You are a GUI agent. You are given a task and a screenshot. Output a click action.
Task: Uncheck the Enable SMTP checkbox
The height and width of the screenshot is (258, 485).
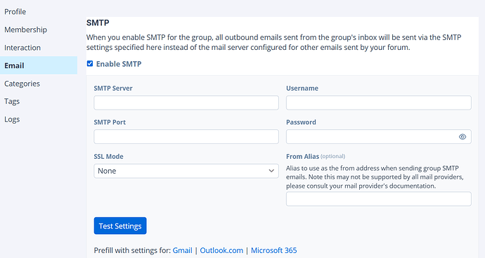tap(90, 64)
